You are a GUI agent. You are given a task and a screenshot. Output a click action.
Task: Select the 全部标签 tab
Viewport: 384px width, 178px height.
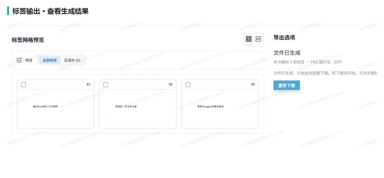point(50,60)
